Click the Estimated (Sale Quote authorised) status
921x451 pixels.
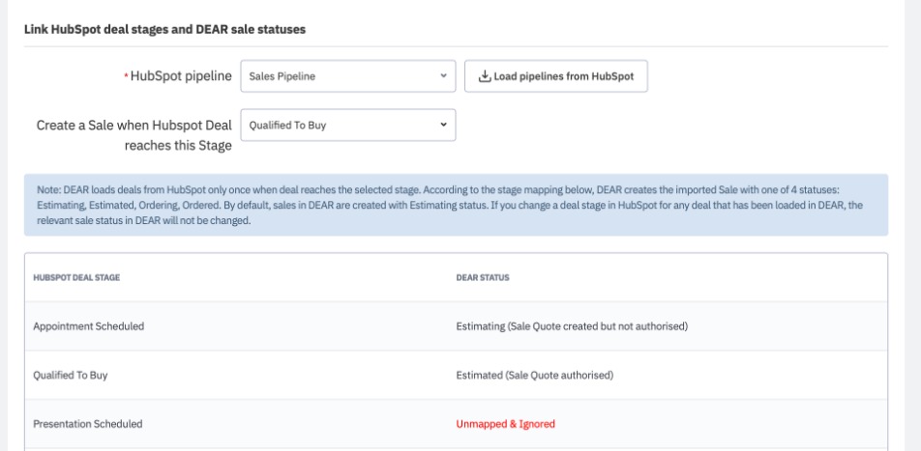tap(534, 375)
